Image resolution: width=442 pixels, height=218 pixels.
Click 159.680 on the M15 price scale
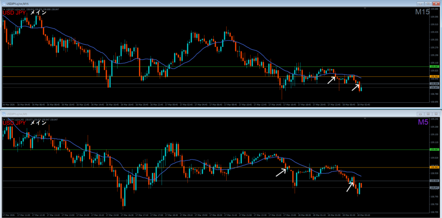tap(434, 9)
